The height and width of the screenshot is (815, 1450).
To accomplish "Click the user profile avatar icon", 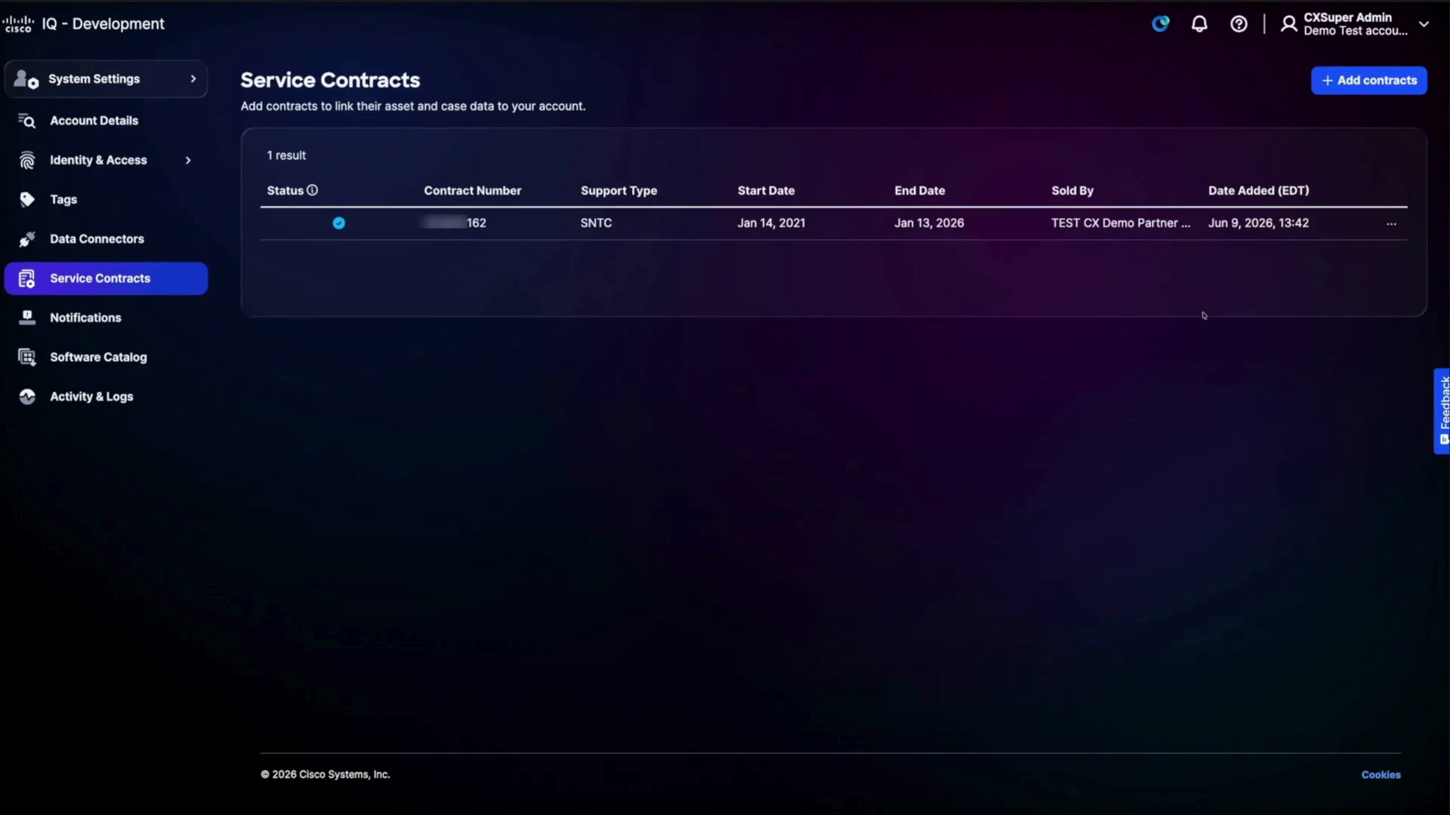I will click(1289, 24).
